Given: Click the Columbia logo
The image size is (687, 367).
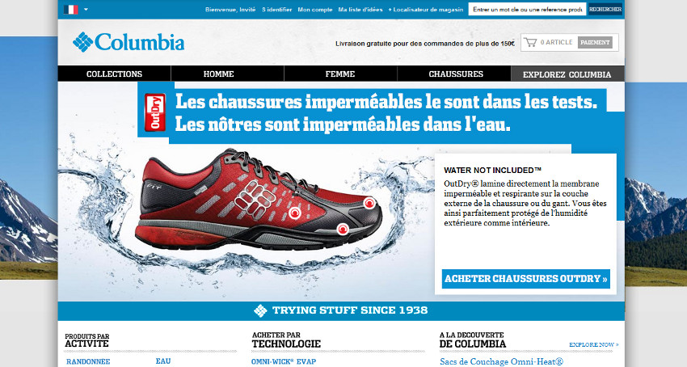Looking at the screenshot, I should click(x=129, y=42).
